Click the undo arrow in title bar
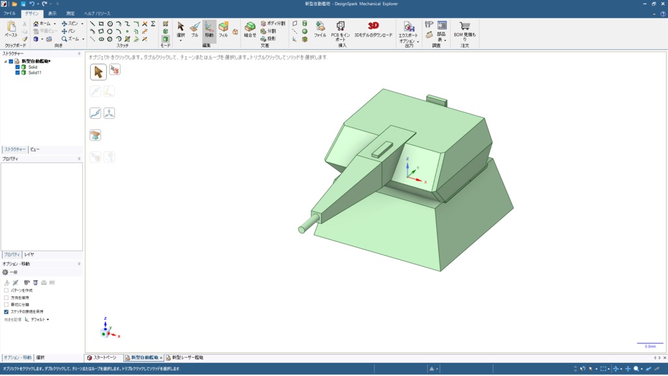This screenshot has height=376, width=668. pos(32,4)
